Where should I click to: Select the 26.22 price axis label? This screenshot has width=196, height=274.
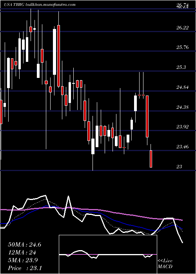183,28
